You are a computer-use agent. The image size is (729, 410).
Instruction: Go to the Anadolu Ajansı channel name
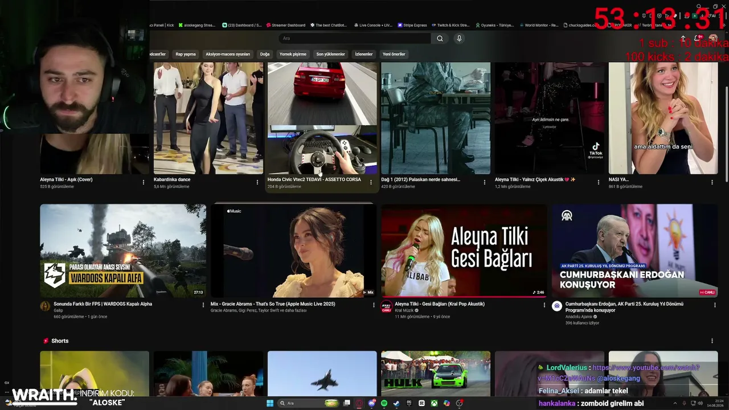click(x=580, y=317)
